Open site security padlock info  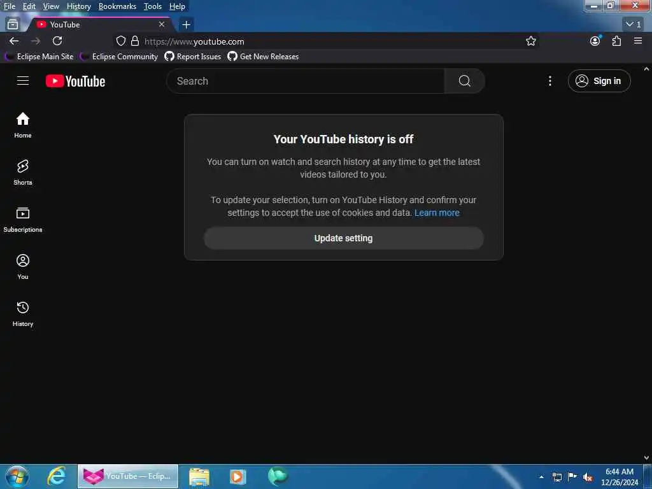(x=135, y=41)
